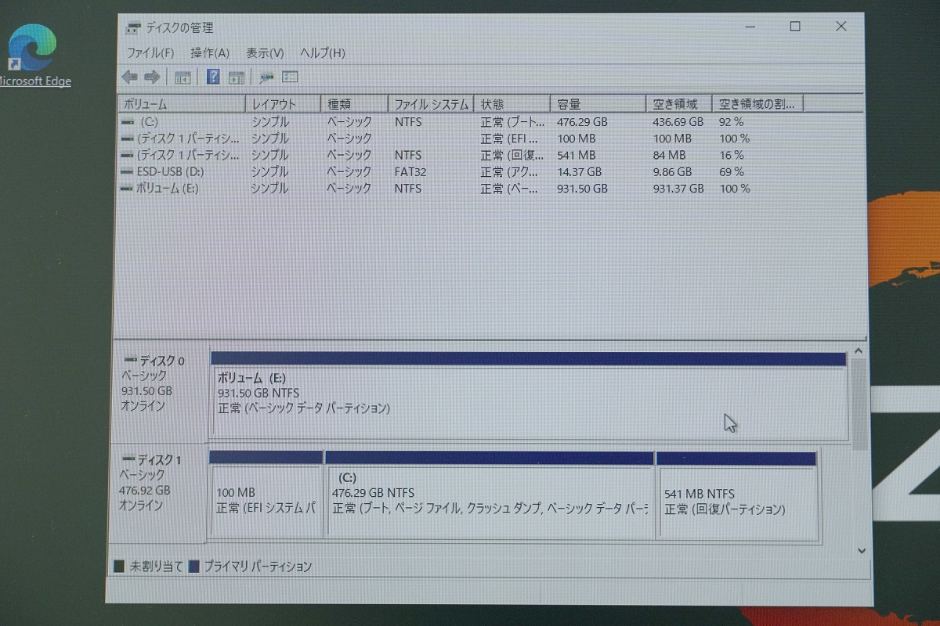Select the (C:) partition block in ディスク 1

click(x=490, y=495)
